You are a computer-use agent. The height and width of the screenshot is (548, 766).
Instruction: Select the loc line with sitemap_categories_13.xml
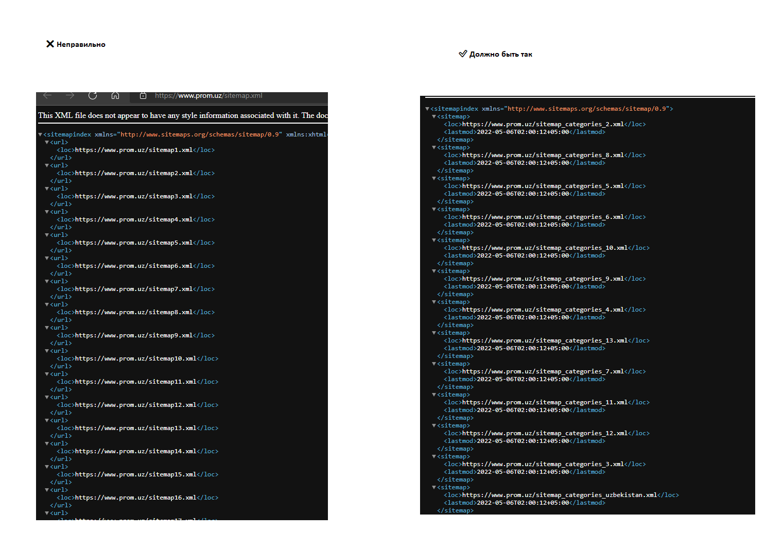(x=547, y=340)
